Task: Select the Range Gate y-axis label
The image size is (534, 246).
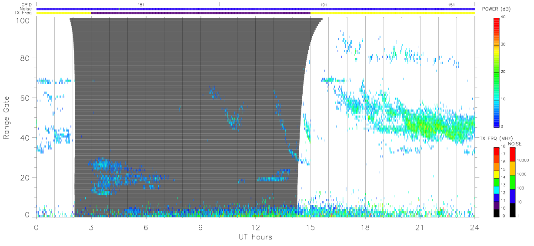Action: click(x=7, y=117)
